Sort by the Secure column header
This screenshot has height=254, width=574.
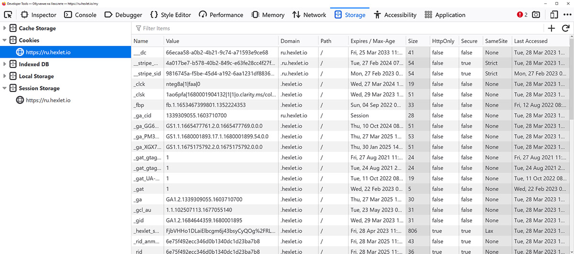[x=470, y=41]
